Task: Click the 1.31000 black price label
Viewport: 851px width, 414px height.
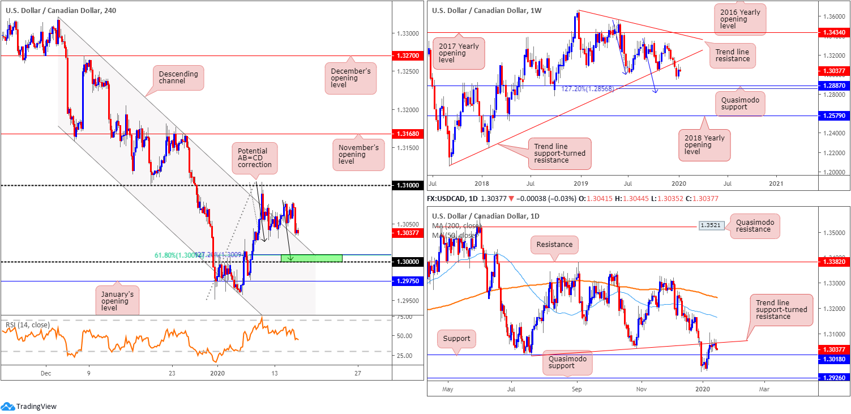Action: pyautogui.click(x=407, y=186)
